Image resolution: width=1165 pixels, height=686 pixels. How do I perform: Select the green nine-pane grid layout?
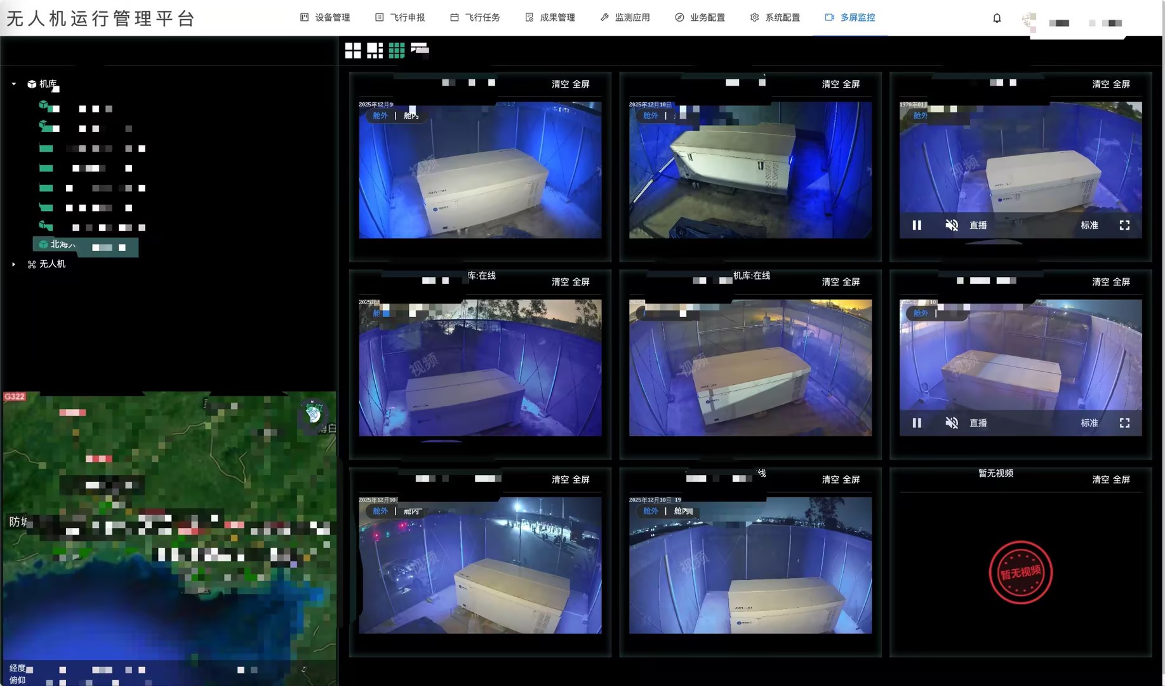(397, 50)
